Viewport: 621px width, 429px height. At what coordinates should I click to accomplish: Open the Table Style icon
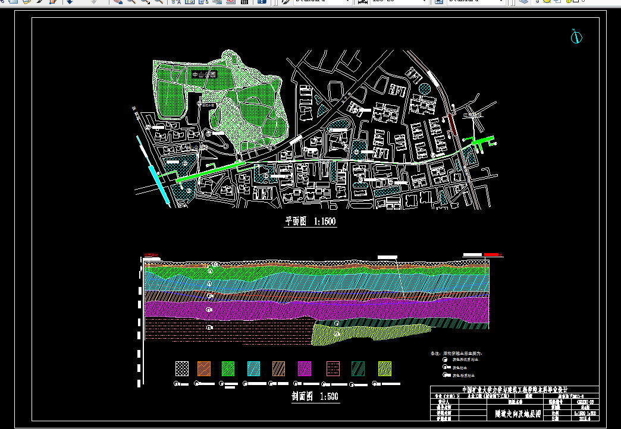coord(439,1)
